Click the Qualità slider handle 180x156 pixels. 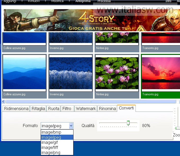(x=128, y=123)
